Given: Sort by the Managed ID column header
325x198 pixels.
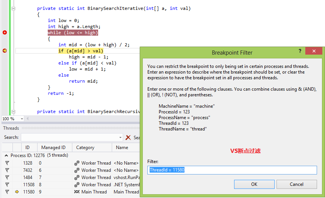Looking at the screenshot, I should [x=53, y=148].
